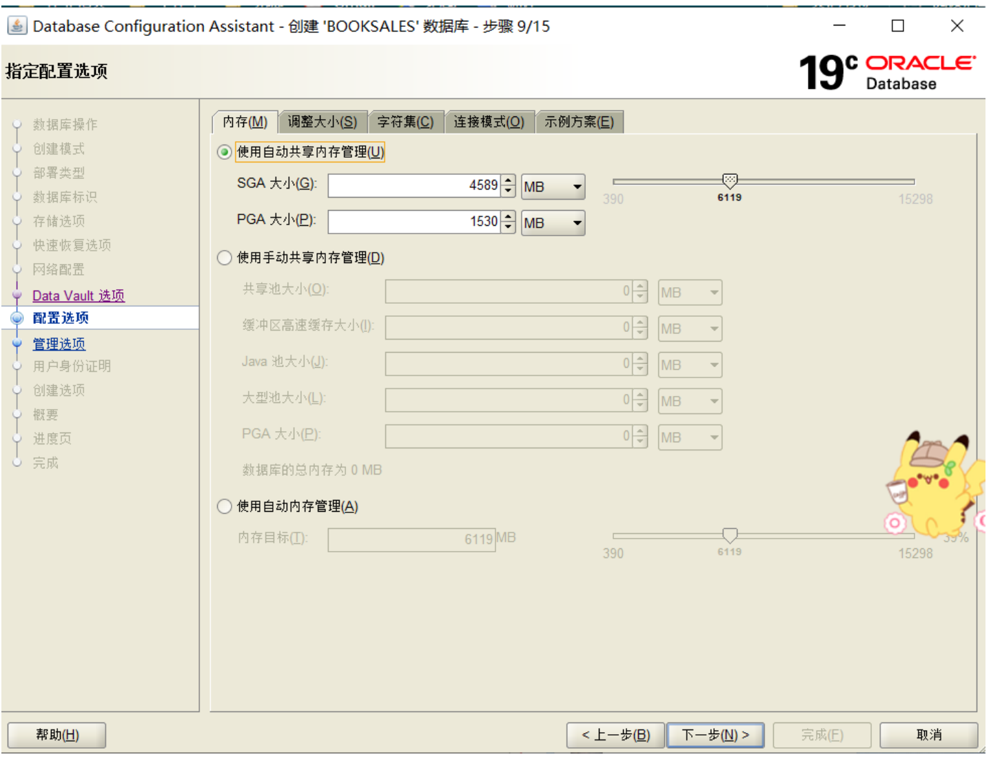Click the SGA 大小 input field
The width and height of the screenshot is (991, 759).
(x=414, y=185)
